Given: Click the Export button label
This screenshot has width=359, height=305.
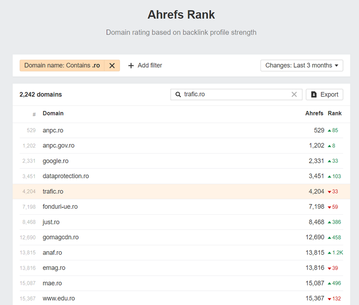Looking at the screenshot, I should (329, 94).
